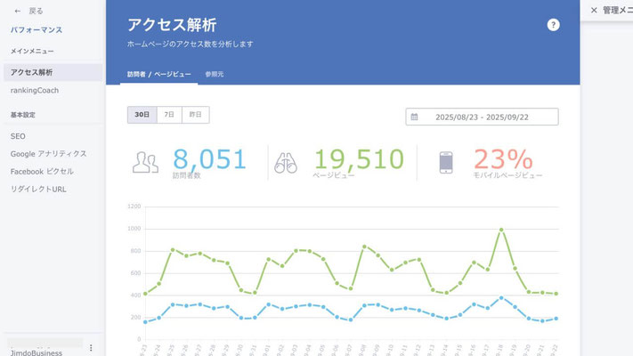Screen dimensions: 633x356
Task: Open the date range picker field
Action: coord(482,117)
